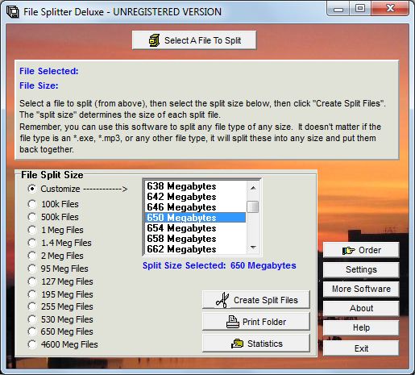
Task: Click the Split Size Selected text
Action: (x=219, y=265)
